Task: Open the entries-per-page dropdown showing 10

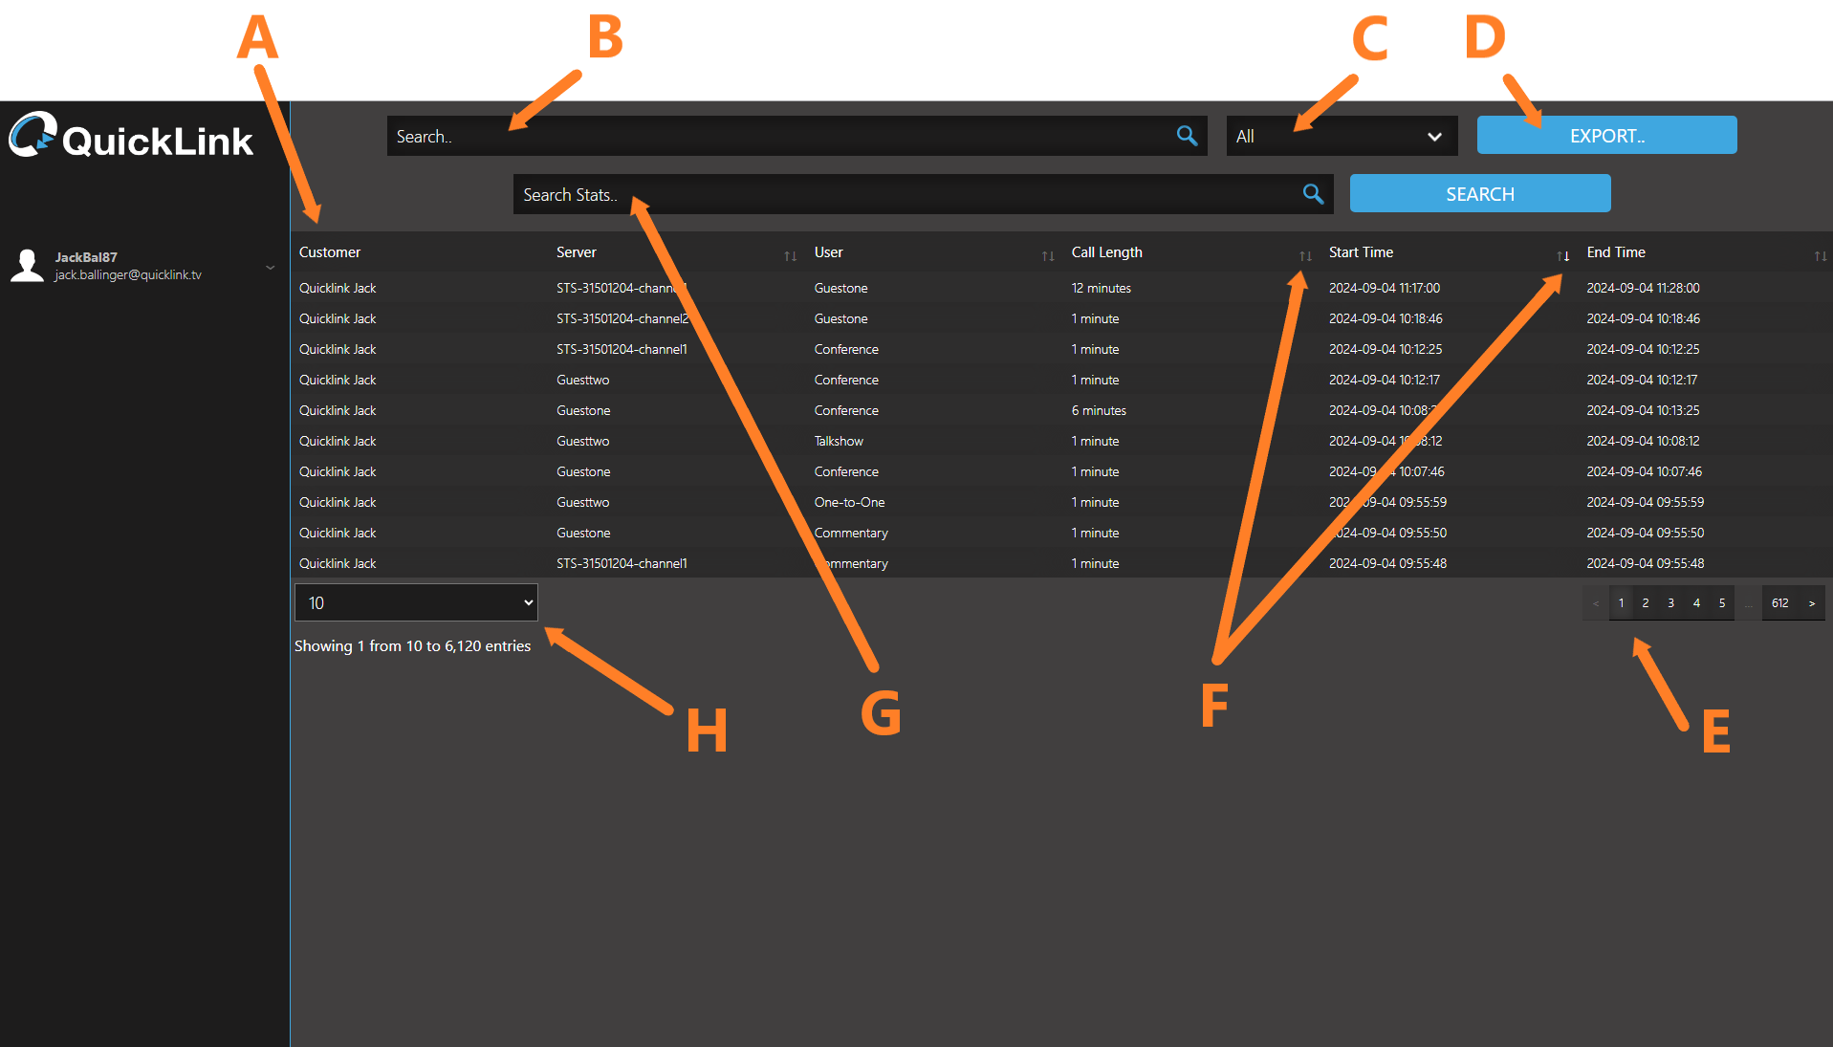Action: point(416,602)
